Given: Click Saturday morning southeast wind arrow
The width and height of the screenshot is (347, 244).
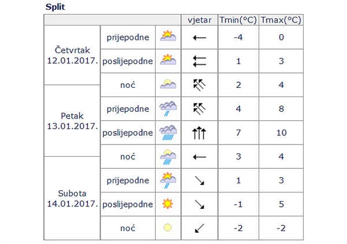Looking at the screenshot, I should [200, 180].
